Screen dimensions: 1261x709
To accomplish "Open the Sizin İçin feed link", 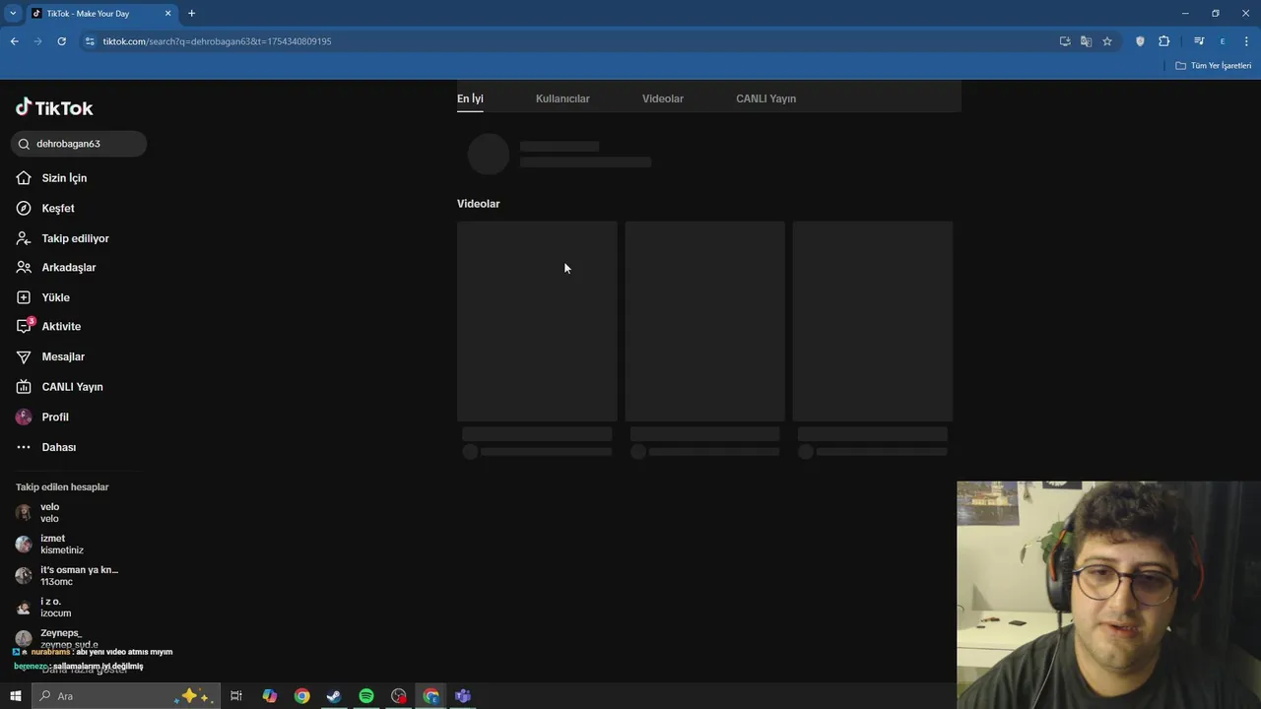I will tap(64, 178).
